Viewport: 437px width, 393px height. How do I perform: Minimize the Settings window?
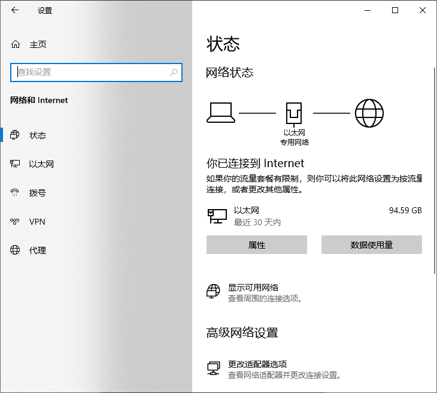pos(368,10)
